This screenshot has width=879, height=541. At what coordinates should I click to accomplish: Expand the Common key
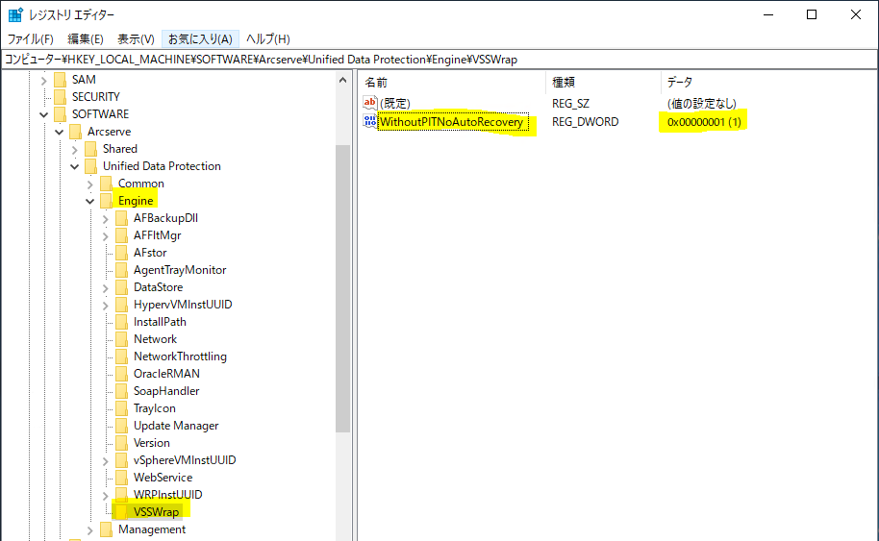(x=89, y=184)
